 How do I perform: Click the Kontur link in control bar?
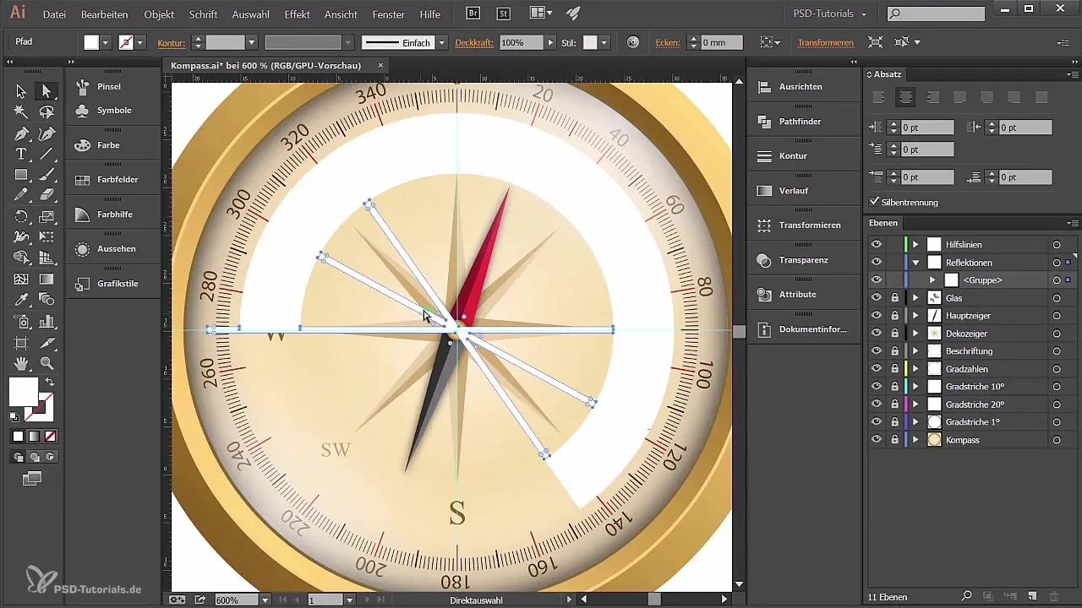pyautogui.click(x=172, y=42)
